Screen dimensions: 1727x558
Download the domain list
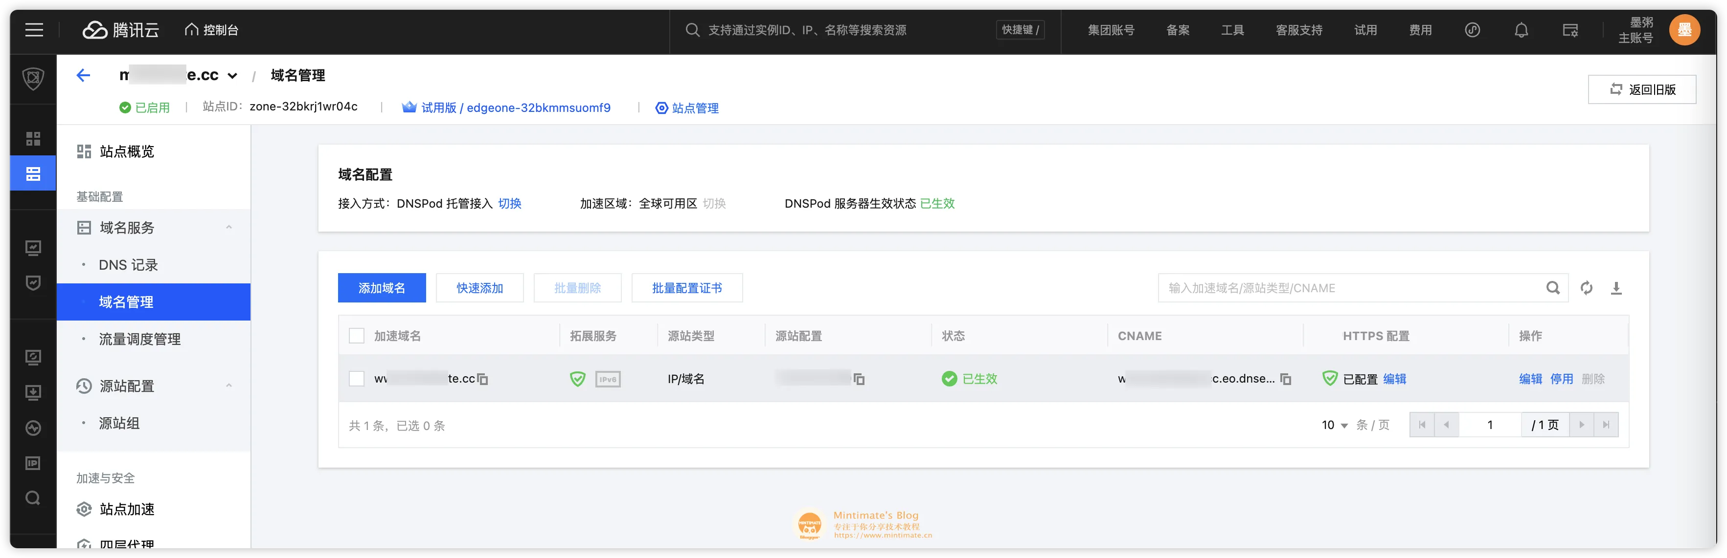pyautogui.click(x=1616, y=288)
